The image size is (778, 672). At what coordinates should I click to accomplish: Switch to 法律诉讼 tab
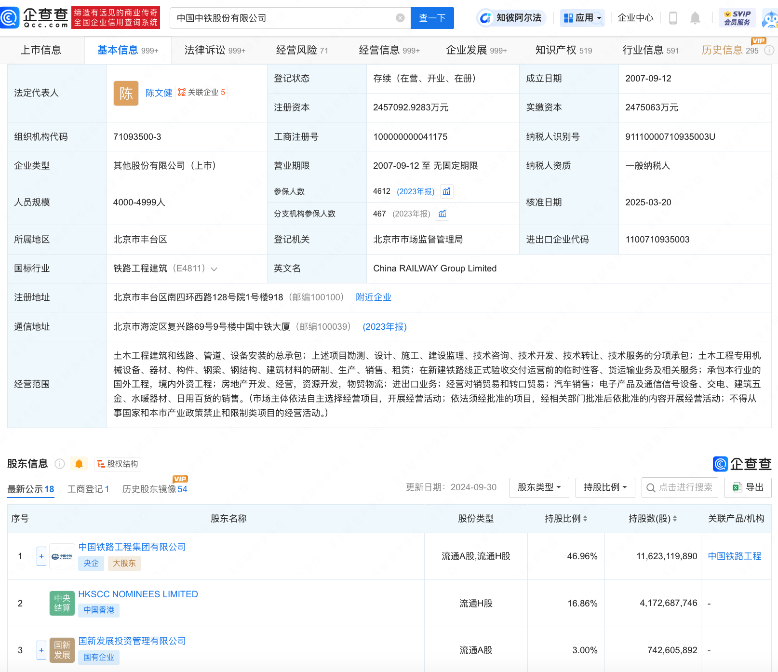tap(215, 50)
